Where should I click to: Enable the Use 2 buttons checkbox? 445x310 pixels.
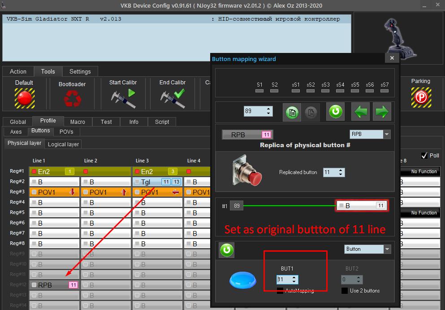coord(345,290)
